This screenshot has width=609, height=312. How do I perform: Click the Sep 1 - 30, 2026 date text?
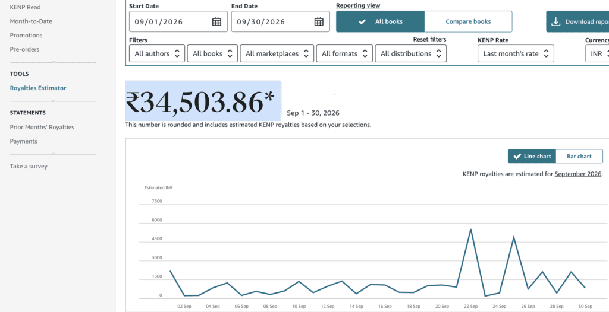pyautogui.click(x=313, y=113)
